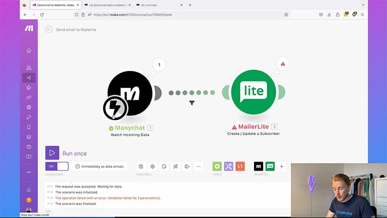Screen dimensions: 387x218
Task: Open the Templates puzzle icon
Action: pos(29,88)
